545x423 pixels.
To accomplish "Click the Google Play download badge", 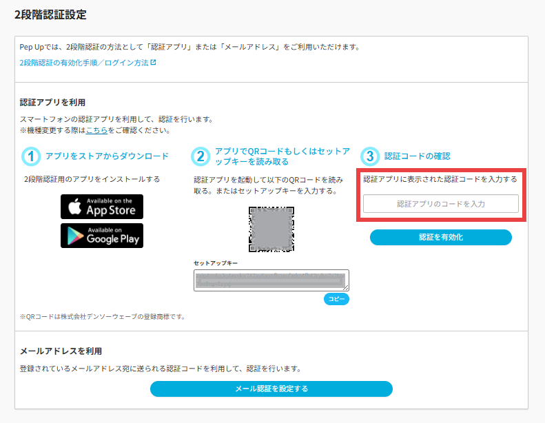I will 102,236.
